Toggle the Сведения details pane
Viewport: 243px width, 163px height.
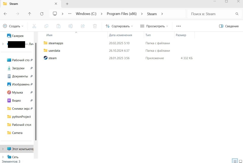(229, 26)
